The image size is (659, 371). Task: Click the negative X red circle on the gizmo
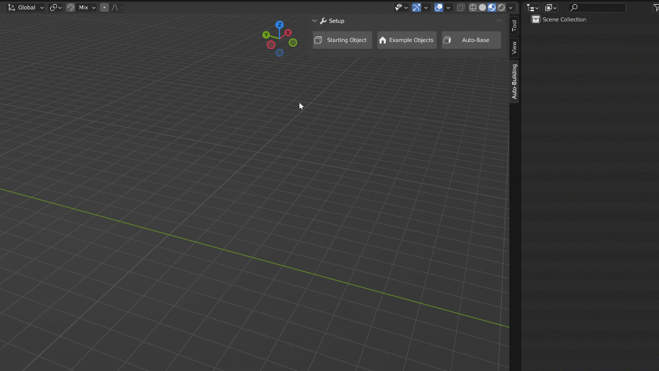(x=271, y=45)
